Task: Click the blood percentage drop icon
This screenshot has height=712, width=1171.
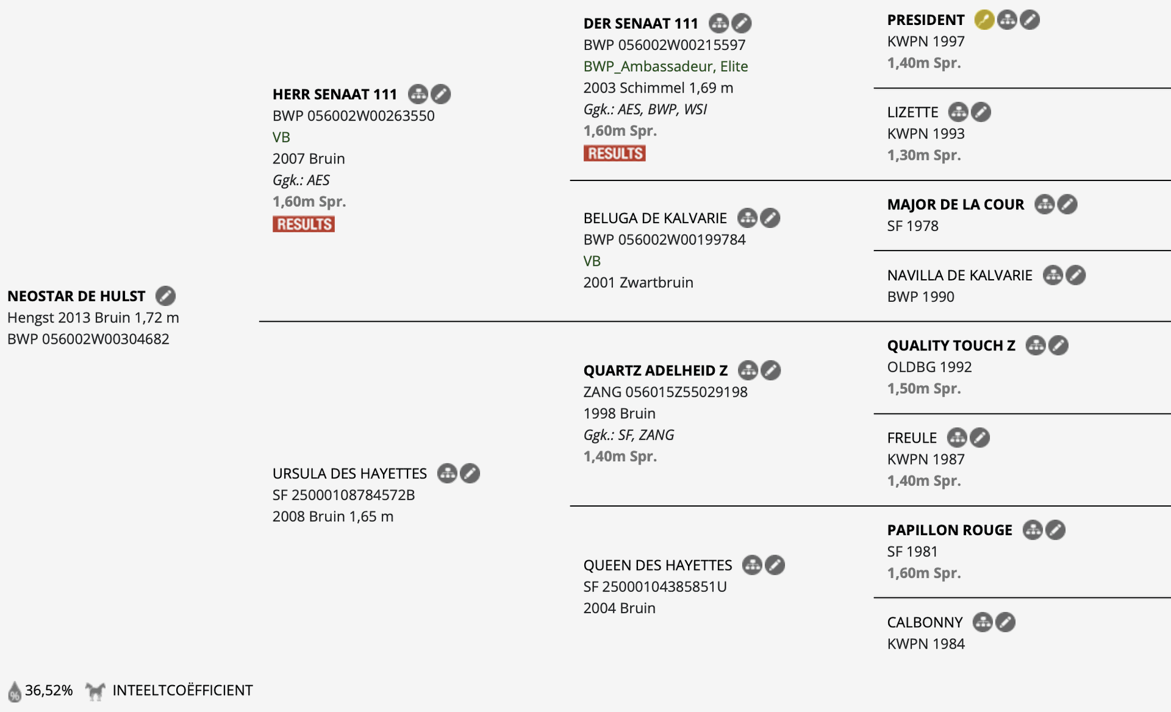Action: click(x=15, y=691)
